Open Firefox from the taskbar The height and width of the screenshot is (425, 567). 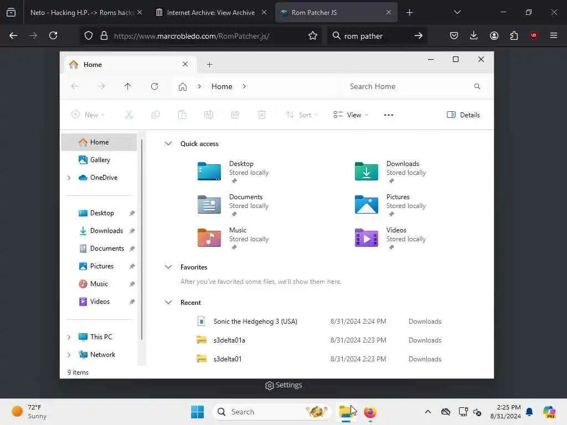tap(370, 412)
